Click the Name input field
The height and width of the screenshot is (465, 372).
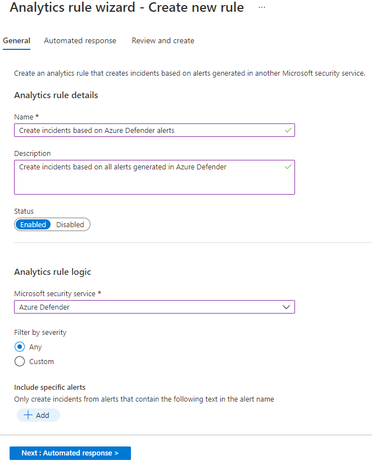click(155, 130)
